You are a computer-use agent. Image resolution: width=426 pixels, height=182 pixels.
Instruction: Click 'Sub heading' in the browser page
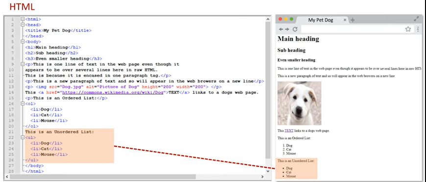[x=291, y=50]
